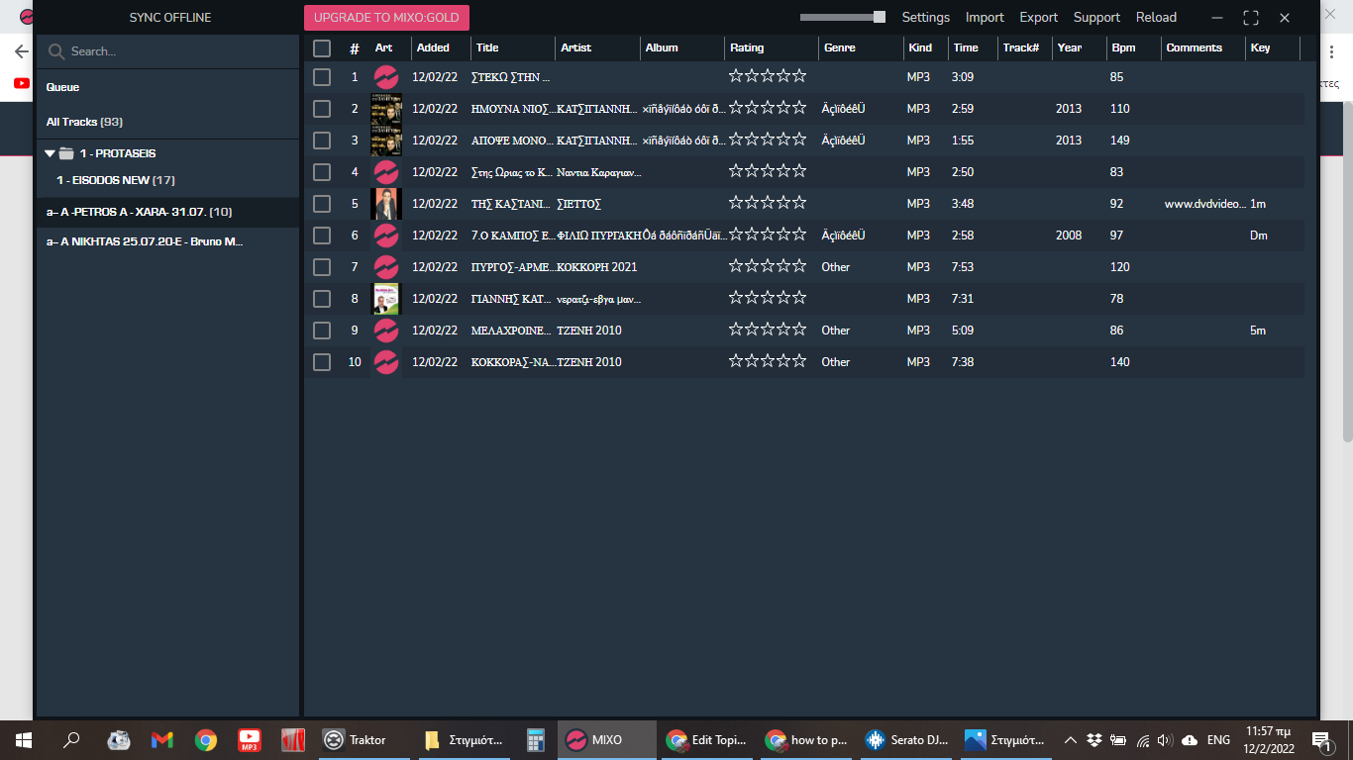Image resolution: width=1353 pixels, height=760 pixels.
Task: Open the All Tracks (93) list
Action: coord(84,122)
